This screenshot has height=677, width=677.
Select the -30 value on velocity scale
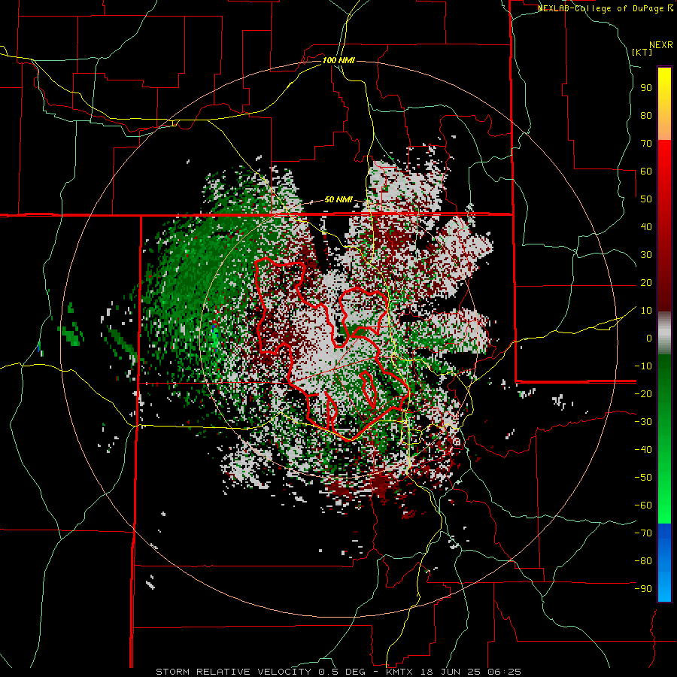[x=643, y=422]
